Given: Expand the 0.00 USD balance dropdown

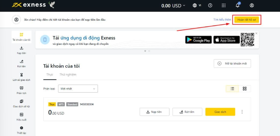Looking at the screenshot, I should pyautogui.click(x=174, y=5).
